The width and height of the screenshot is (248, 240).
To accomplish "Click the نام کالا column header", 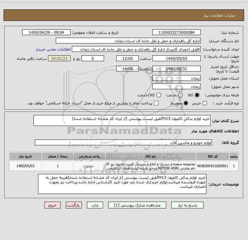I will point(151,156).
